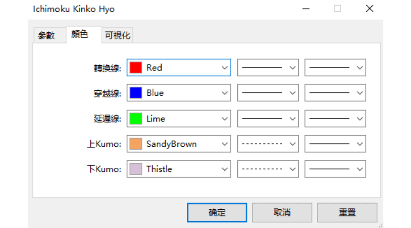Screen dimensions: 411x228
Task: Click the red color swatch for 轉換線
Action: click(x=136, y=67)
